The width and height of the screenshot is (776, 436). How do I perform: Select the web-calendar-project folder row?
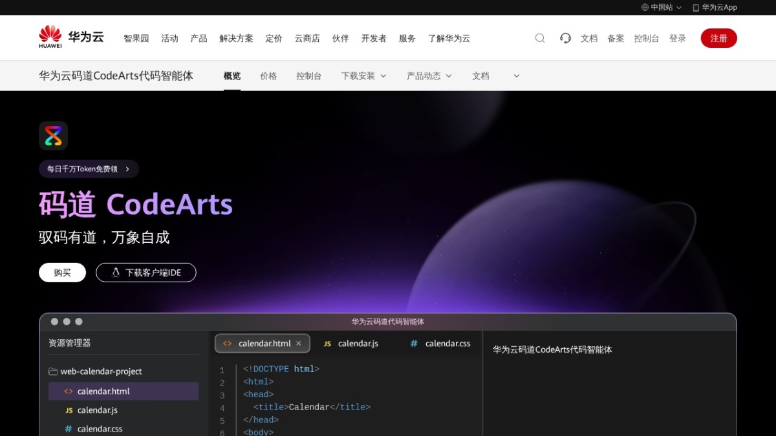click(124, 371)
